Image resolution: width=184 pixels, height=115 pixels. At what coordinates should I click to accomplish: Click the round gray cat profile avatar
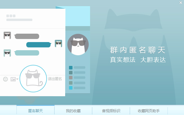tap(78, 45)
